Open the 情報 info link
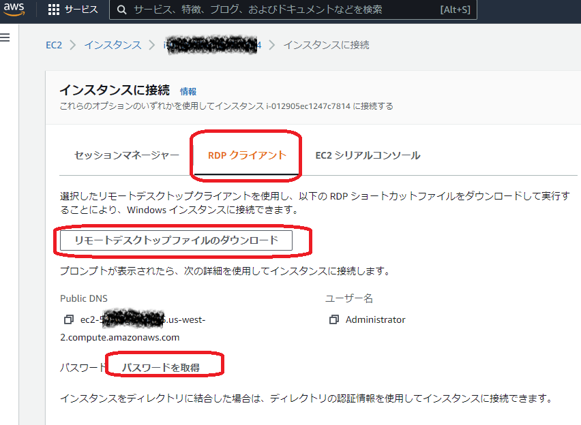581x425 pixels. 188,91
